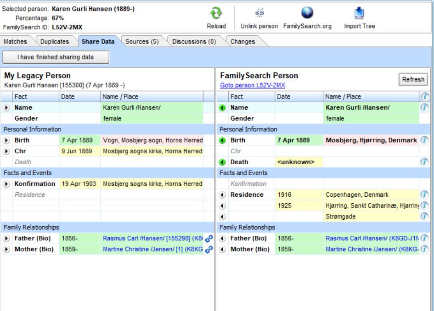Switch to the Duplicates tab
The height and width of the screenshot is (311, 434).
(x=55, y=41)
